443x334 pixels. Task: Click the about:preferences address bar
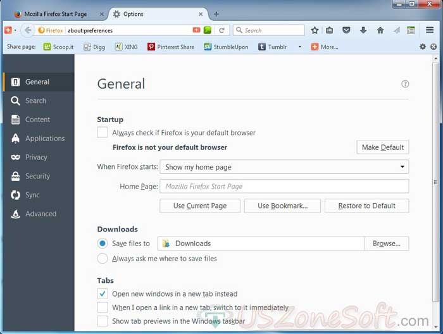coord(128,30)
